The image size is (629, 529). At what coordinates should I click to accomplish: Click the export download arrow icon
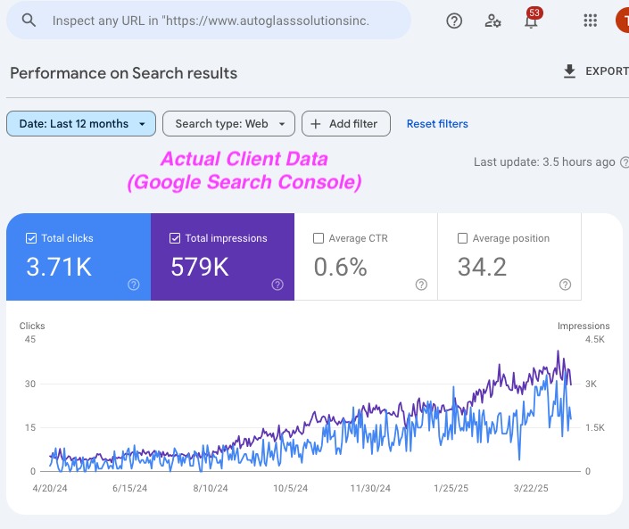(569, 71)
